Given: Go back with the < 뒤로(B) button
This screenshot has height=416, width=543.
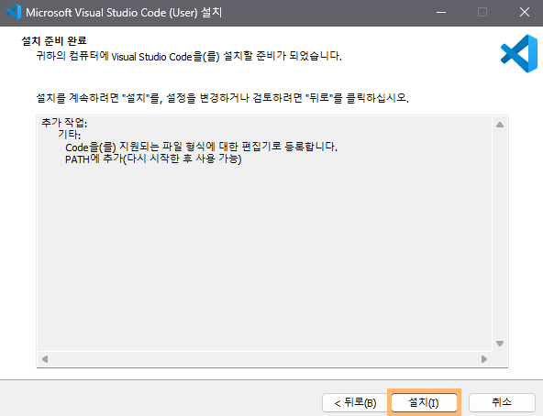Looking at the screenshot, I should (355, 402).
